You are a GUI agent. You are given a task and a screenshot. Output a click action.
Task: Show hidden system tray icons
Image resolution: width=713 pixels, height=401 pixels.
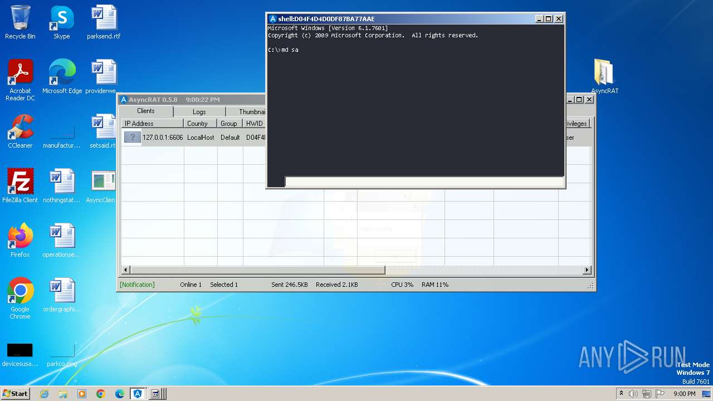[x=621, y=394]
